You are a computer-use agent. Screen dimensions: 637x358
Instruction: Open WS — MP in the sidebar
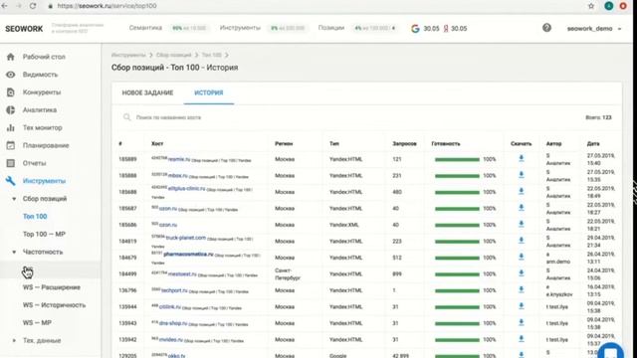click(x=37, y=322)
